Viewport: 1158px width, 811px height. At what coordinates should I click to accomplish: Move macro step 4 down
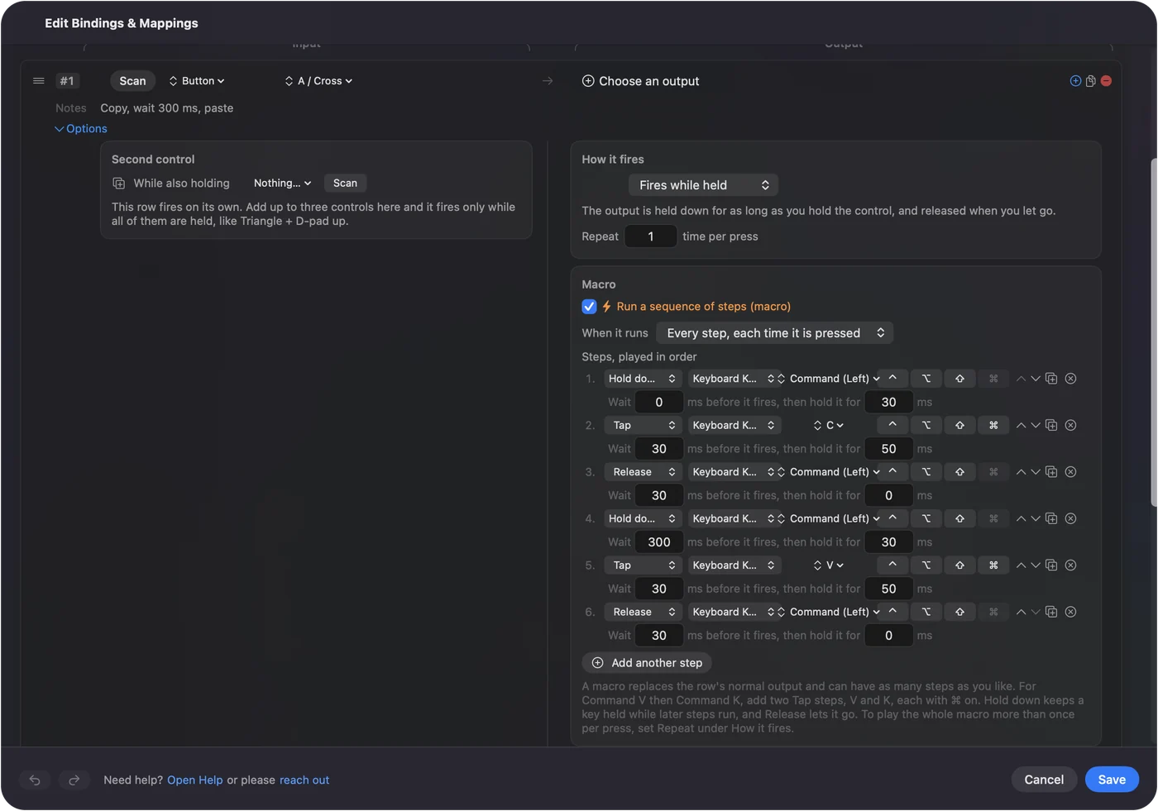(x=1035, y=518)
